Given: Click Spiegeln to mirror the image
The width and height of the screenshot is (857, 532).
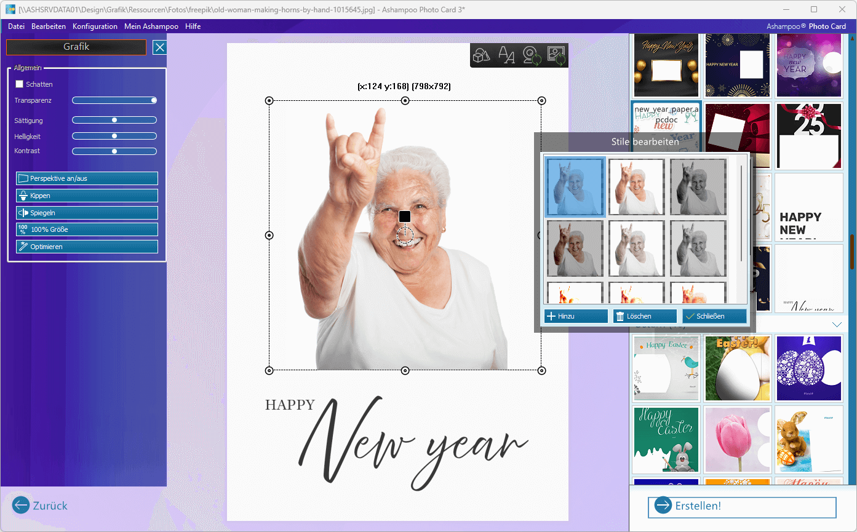Looking at the screenshot, I should pyautogui.click(x=87, y=213).
